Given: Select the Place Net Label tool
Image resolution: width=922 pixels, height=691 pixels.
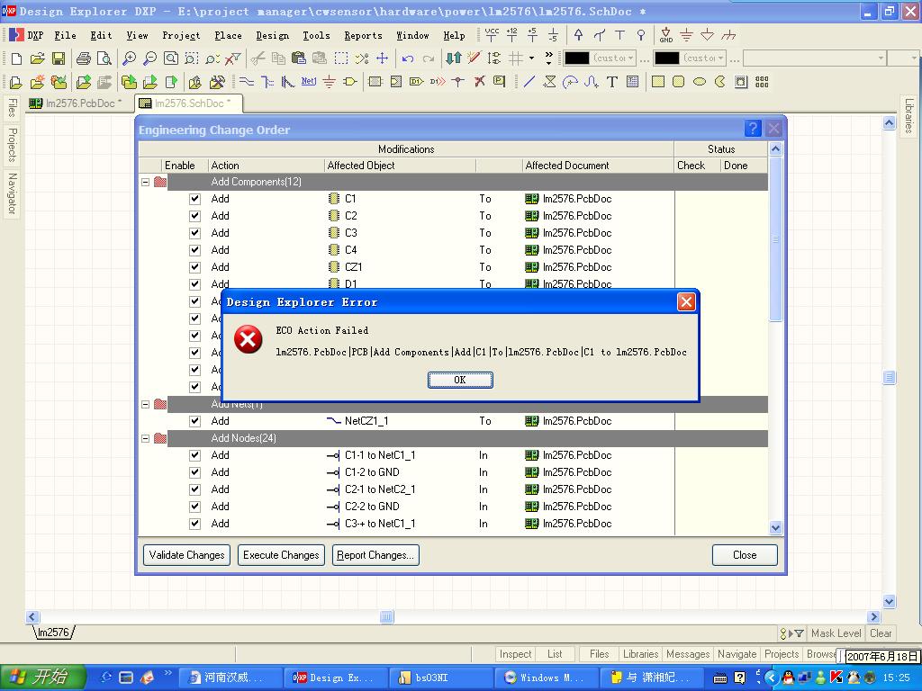Looking at the screenshot, I should (308, 82).
